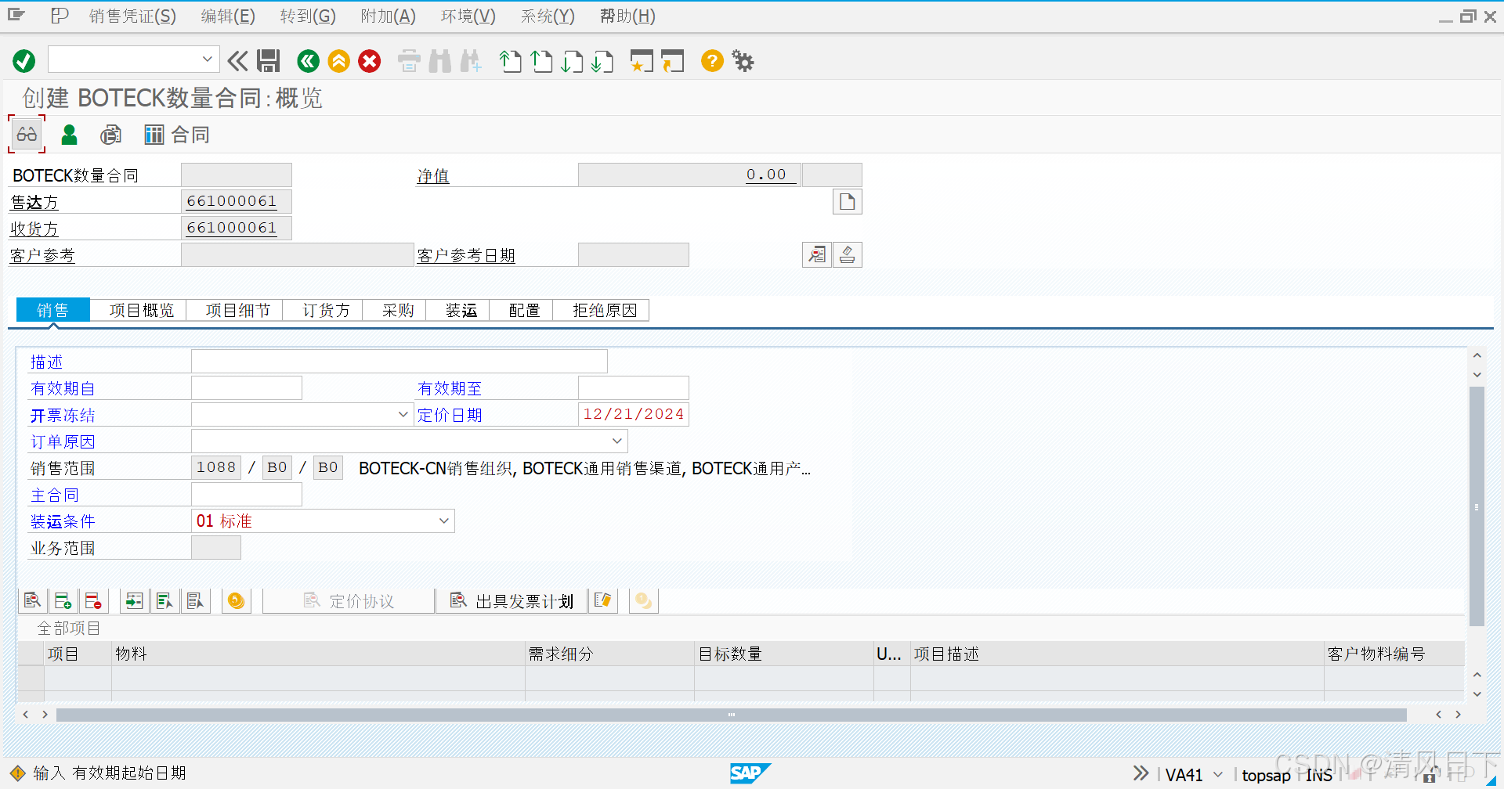Click the display document glasses icon
This screenshot has height=789, width=1504.
(27, 135)
